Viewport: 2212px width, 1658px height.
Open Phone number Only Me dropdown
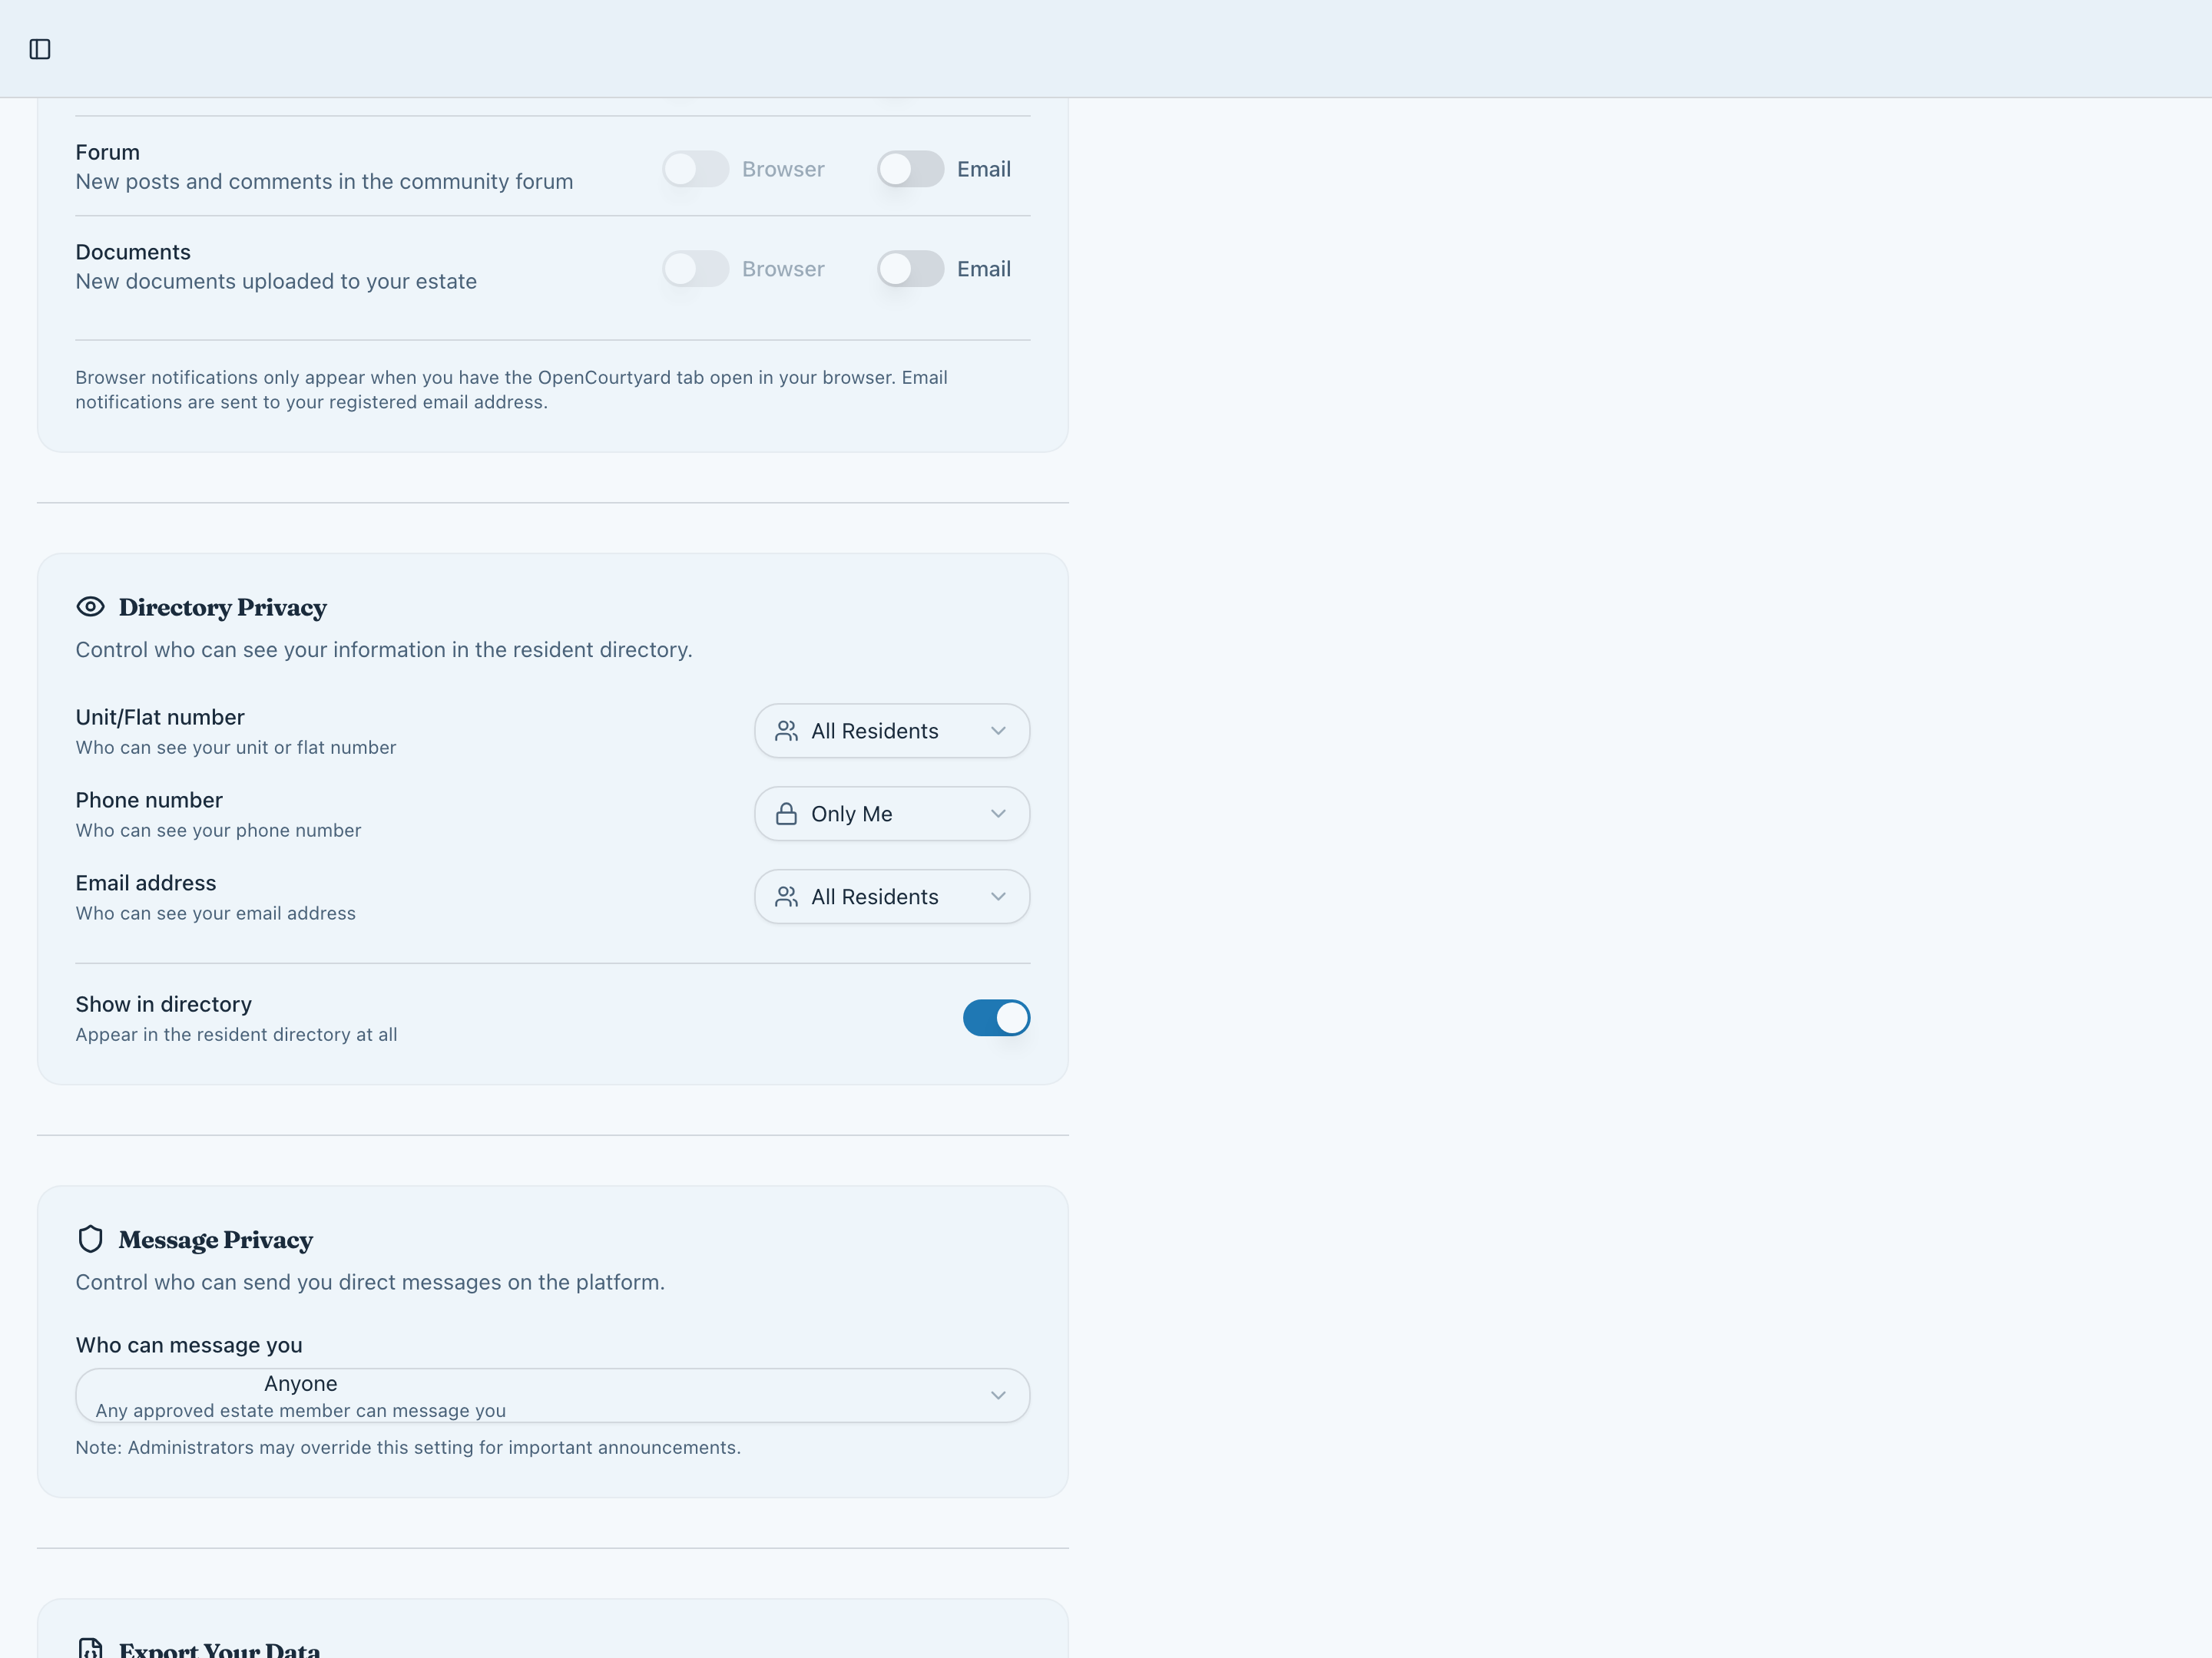[x=891, y=814]
